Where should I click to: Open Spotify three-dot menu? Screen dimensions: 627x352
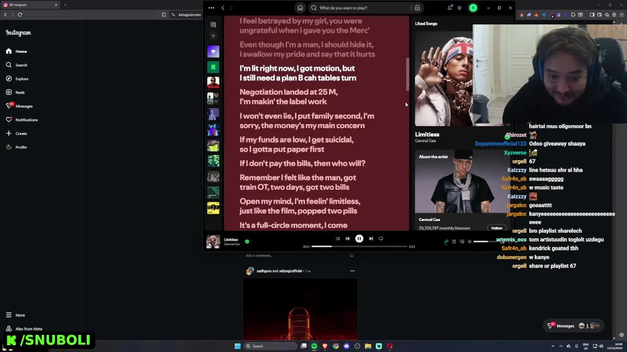[x=211, y=8]
